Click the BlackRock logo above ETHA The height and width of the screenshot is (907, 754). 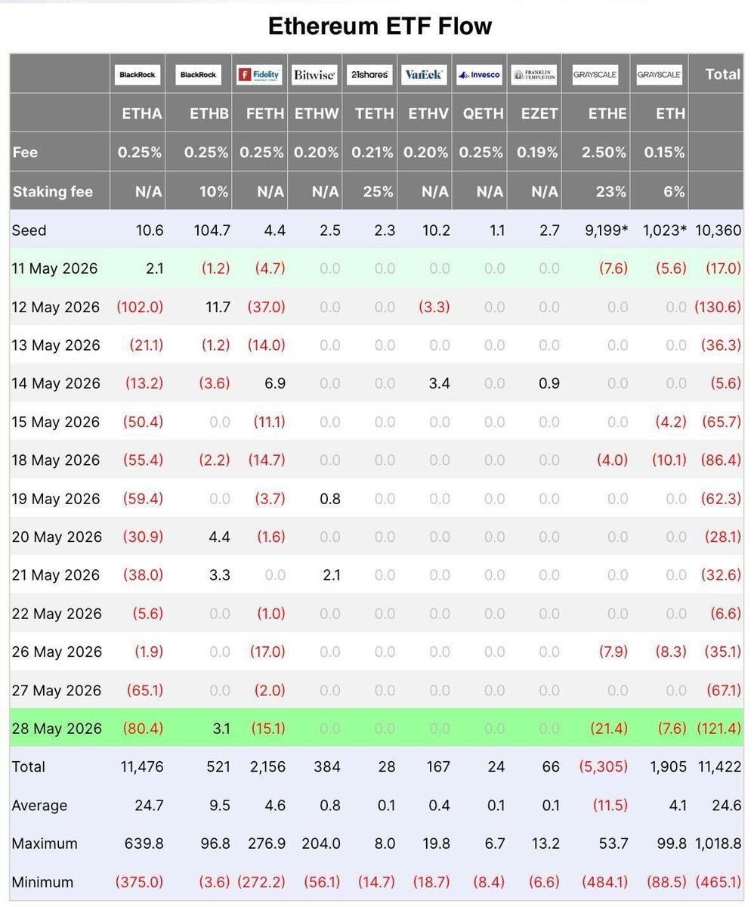point(137,75)
